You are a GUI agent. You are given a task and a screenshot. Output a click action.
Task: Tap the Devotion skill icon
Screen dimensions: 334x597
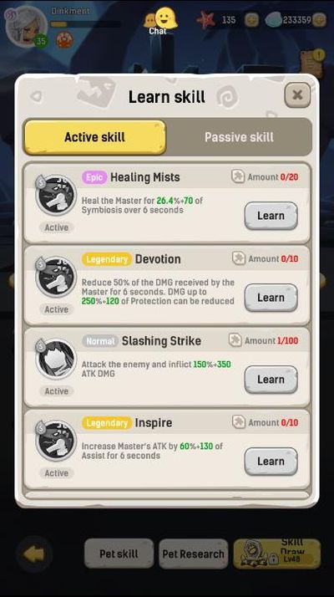56,277
